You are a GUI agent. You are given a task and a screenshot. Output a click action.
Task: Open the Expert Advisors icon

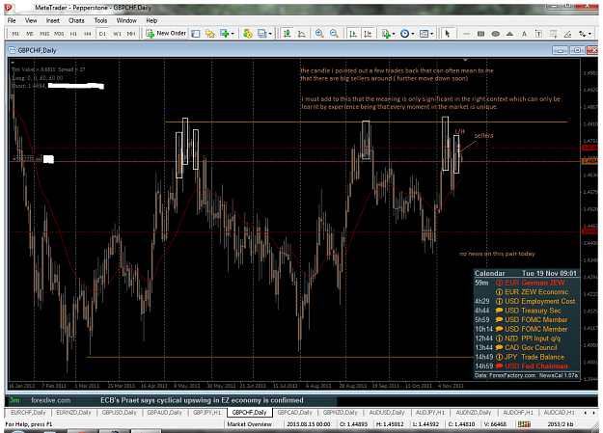tap(248, 34)
